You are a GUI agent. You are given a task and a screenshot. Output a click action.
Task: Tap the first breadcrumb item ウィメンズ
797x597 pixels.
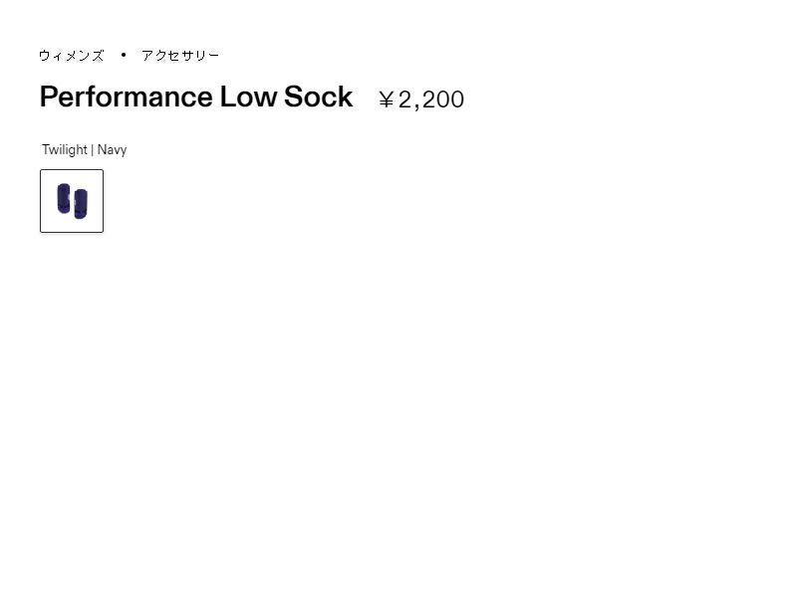click(71, 56)
